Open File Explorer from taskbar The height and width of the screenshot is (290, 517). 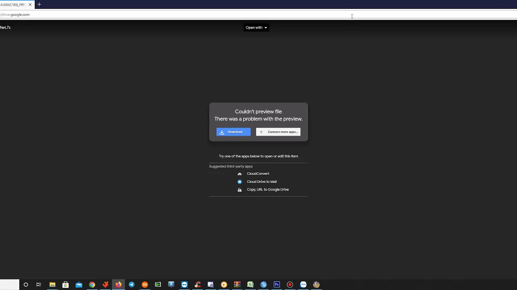click(x=52, y=285)
